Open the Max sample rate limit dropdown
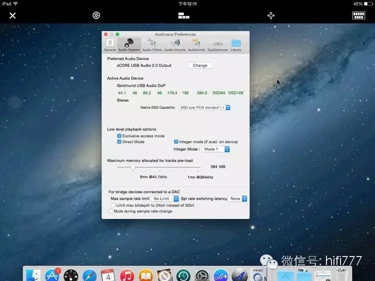The image size is (375, 281). click(165, 199)
